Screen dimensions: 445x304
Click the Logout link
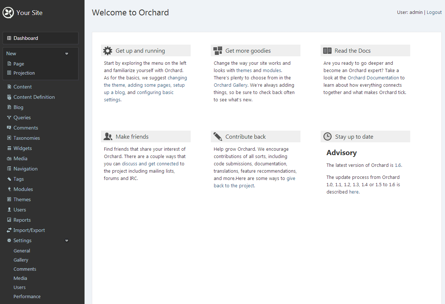[434, 12]
